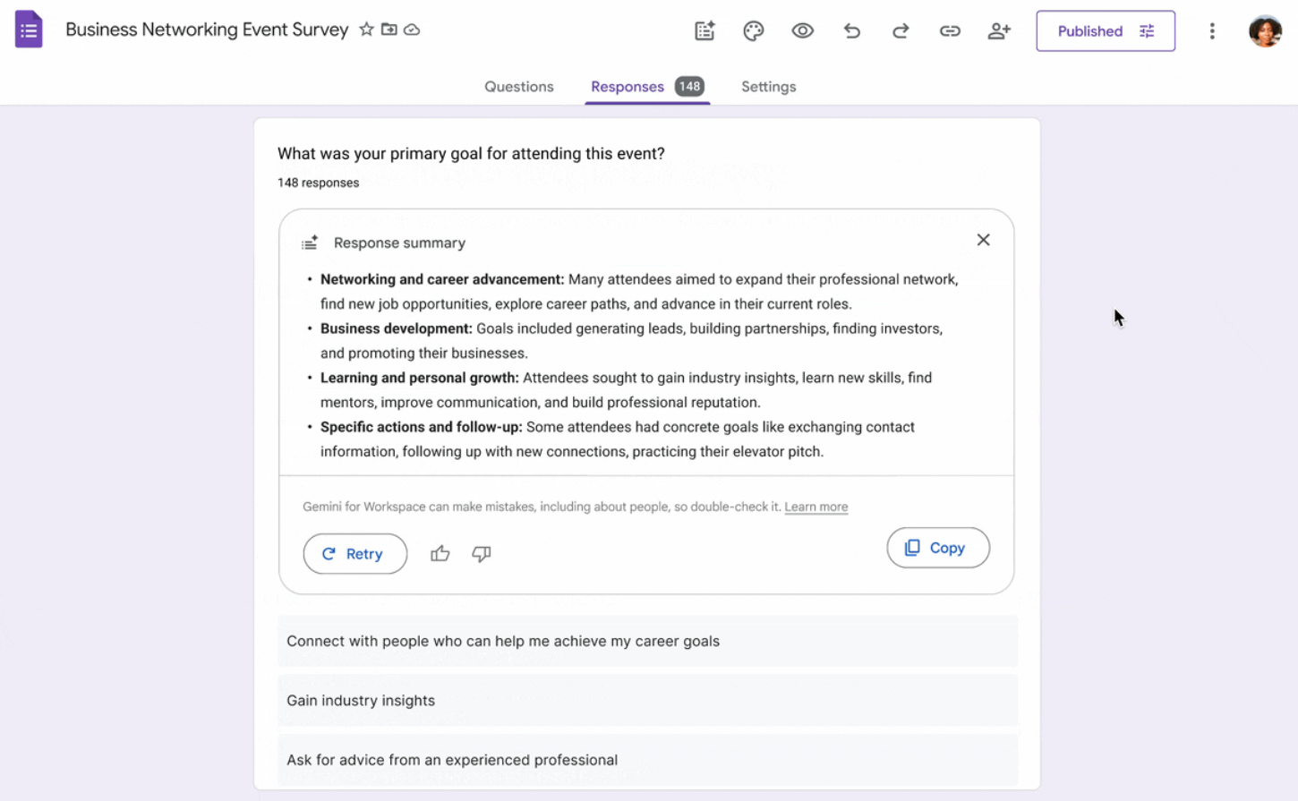Switch to the Settings tab
This screenshot has height=801, width=1298.
tap(768, 86)
